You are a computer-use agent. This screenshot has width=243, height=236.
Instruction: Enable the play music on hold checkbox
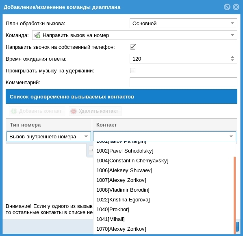(132, 71)
